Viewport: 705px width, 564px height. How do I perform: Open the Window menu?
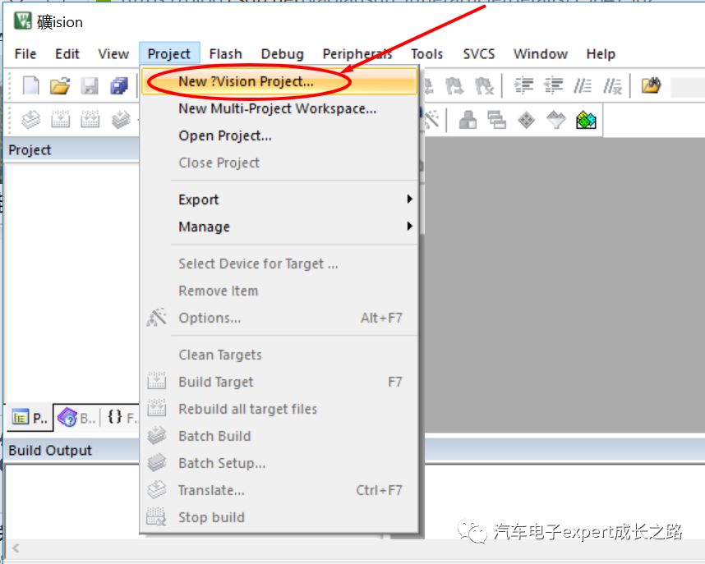click(541, 54)
